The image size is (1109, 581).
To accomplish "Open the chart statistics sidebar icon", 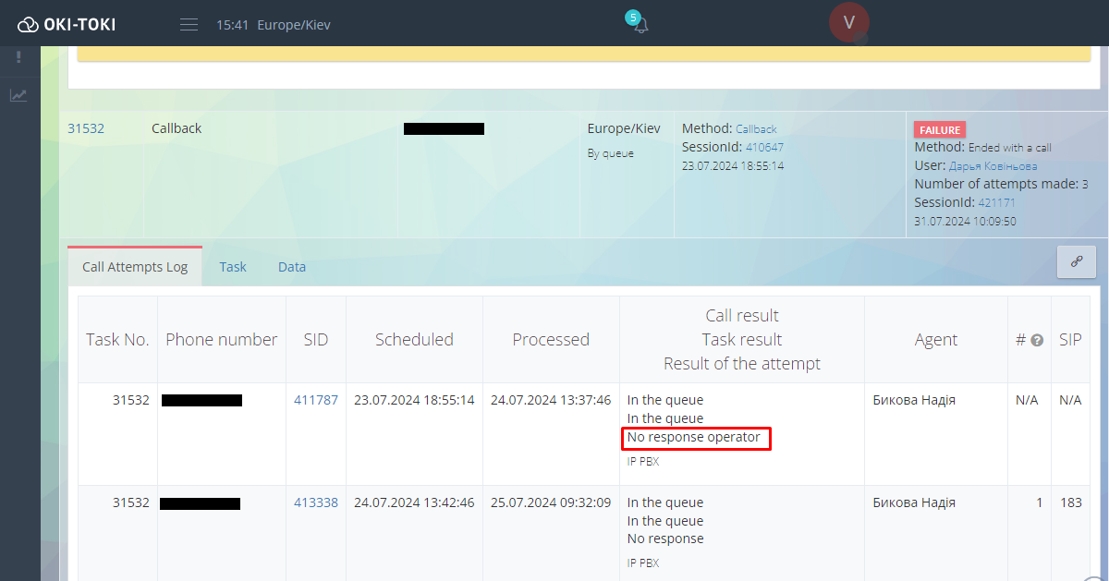I will click(x=18, y=95).
